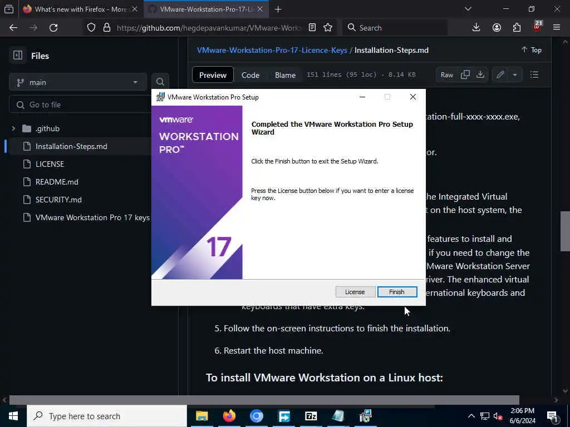The width and height of the screenshot is (570, 427).
Task: Switch to Preview view tab
Action: point(213,75)
